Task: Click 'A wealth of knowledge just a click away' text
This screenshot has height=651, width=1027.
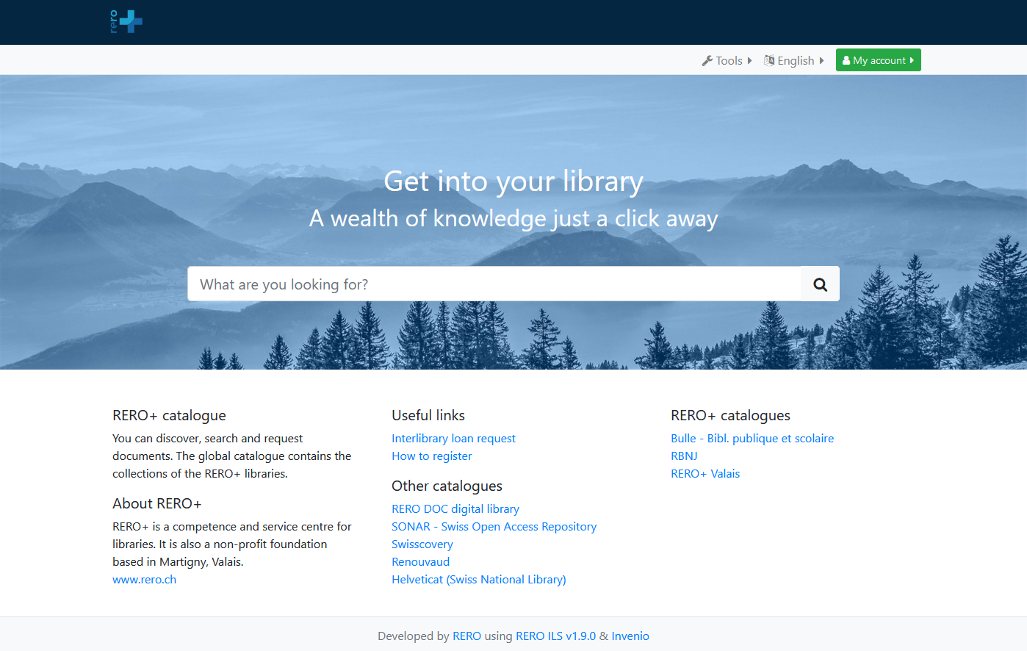Action: point(513,219)
